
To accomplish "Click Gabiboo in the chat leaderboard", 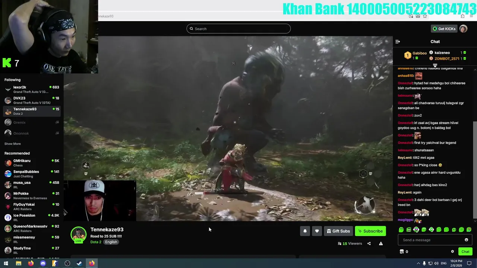I will pyautogui.click(x=419, y=53).
